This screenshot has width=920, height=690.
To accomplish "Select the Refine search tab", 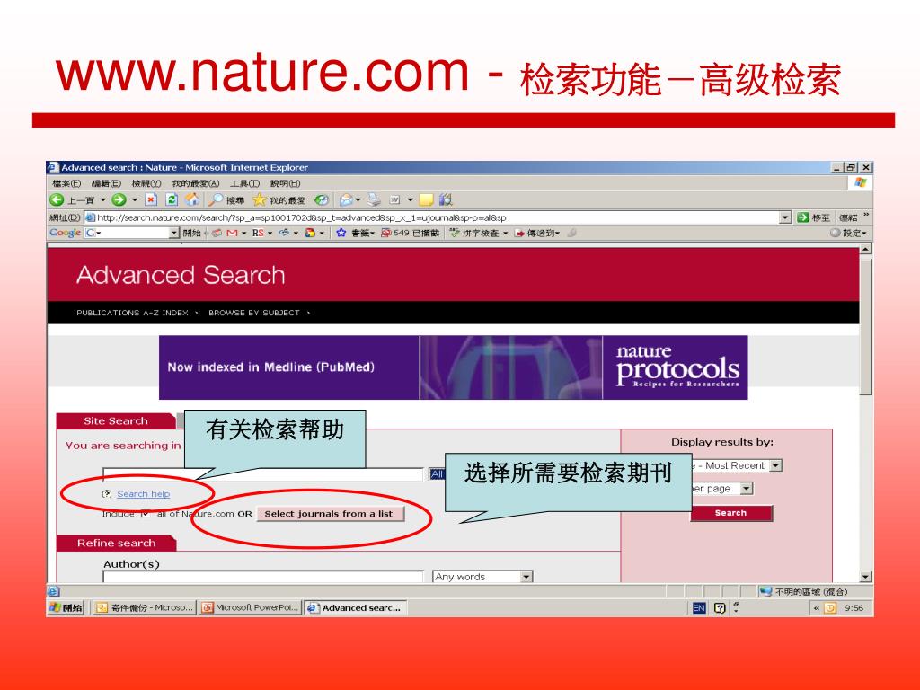I will click(x=116, y=543).
